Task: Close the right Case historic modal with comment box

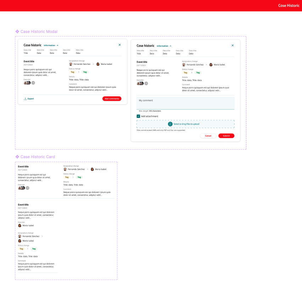Action: point(233,45)
